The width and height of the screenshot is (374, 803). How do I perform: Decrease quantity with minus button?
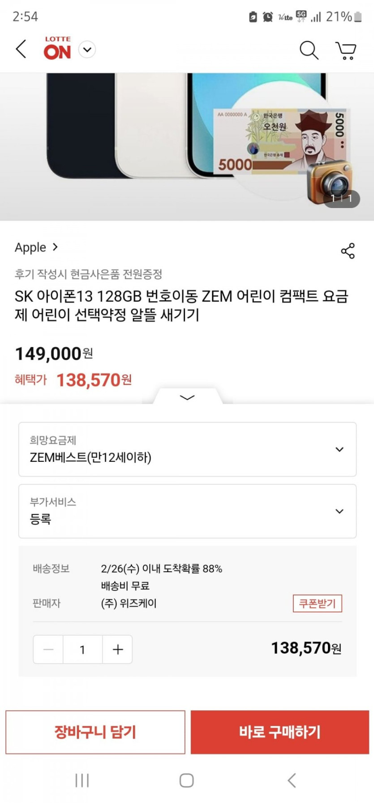coord(48,649)
